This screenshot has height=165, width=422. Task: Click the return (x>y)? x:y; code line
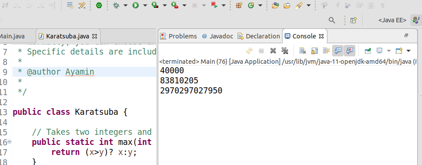[94, 152]
